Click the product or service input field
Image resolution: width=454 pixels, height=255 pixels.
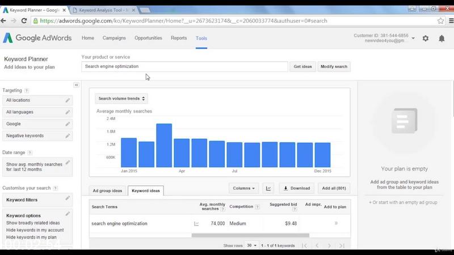(x=185, y=66)
